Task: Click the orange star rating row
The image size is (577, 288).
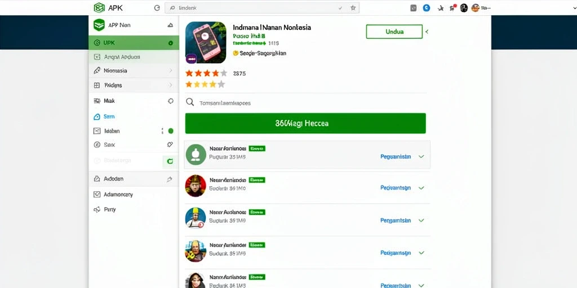Action: point(206,73)
